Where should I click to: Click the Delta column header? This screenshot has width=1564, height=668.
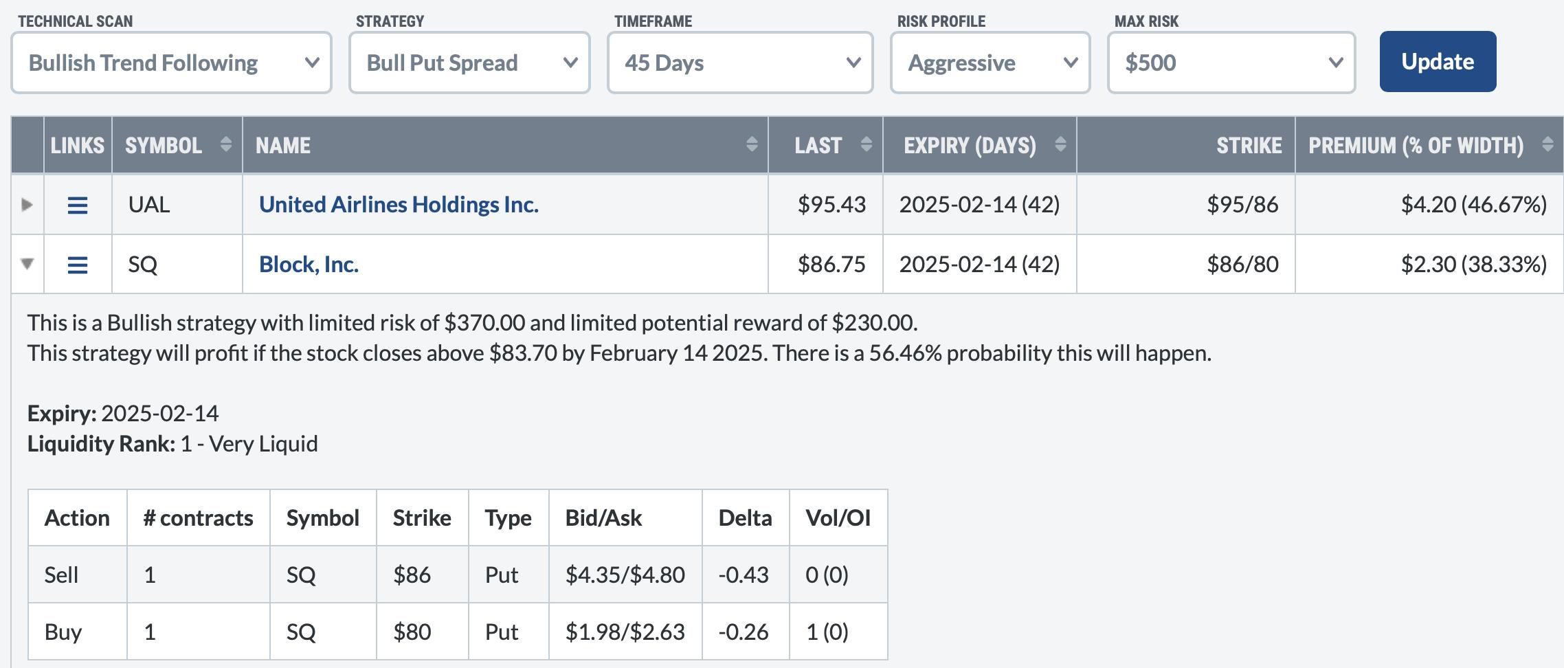[x=746, y=517]
